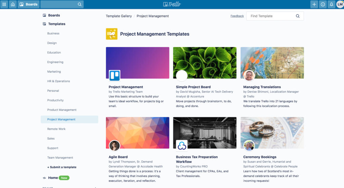
Task: Select the Project Management sidebar category
Action: (x=69, y=119)
